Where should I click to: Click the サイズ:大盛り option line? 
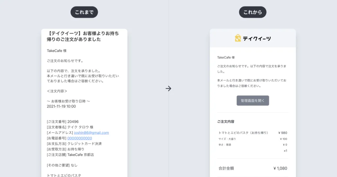227,139
